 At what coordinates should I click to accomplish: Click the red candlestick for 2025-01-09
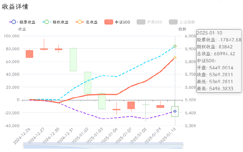160,107
